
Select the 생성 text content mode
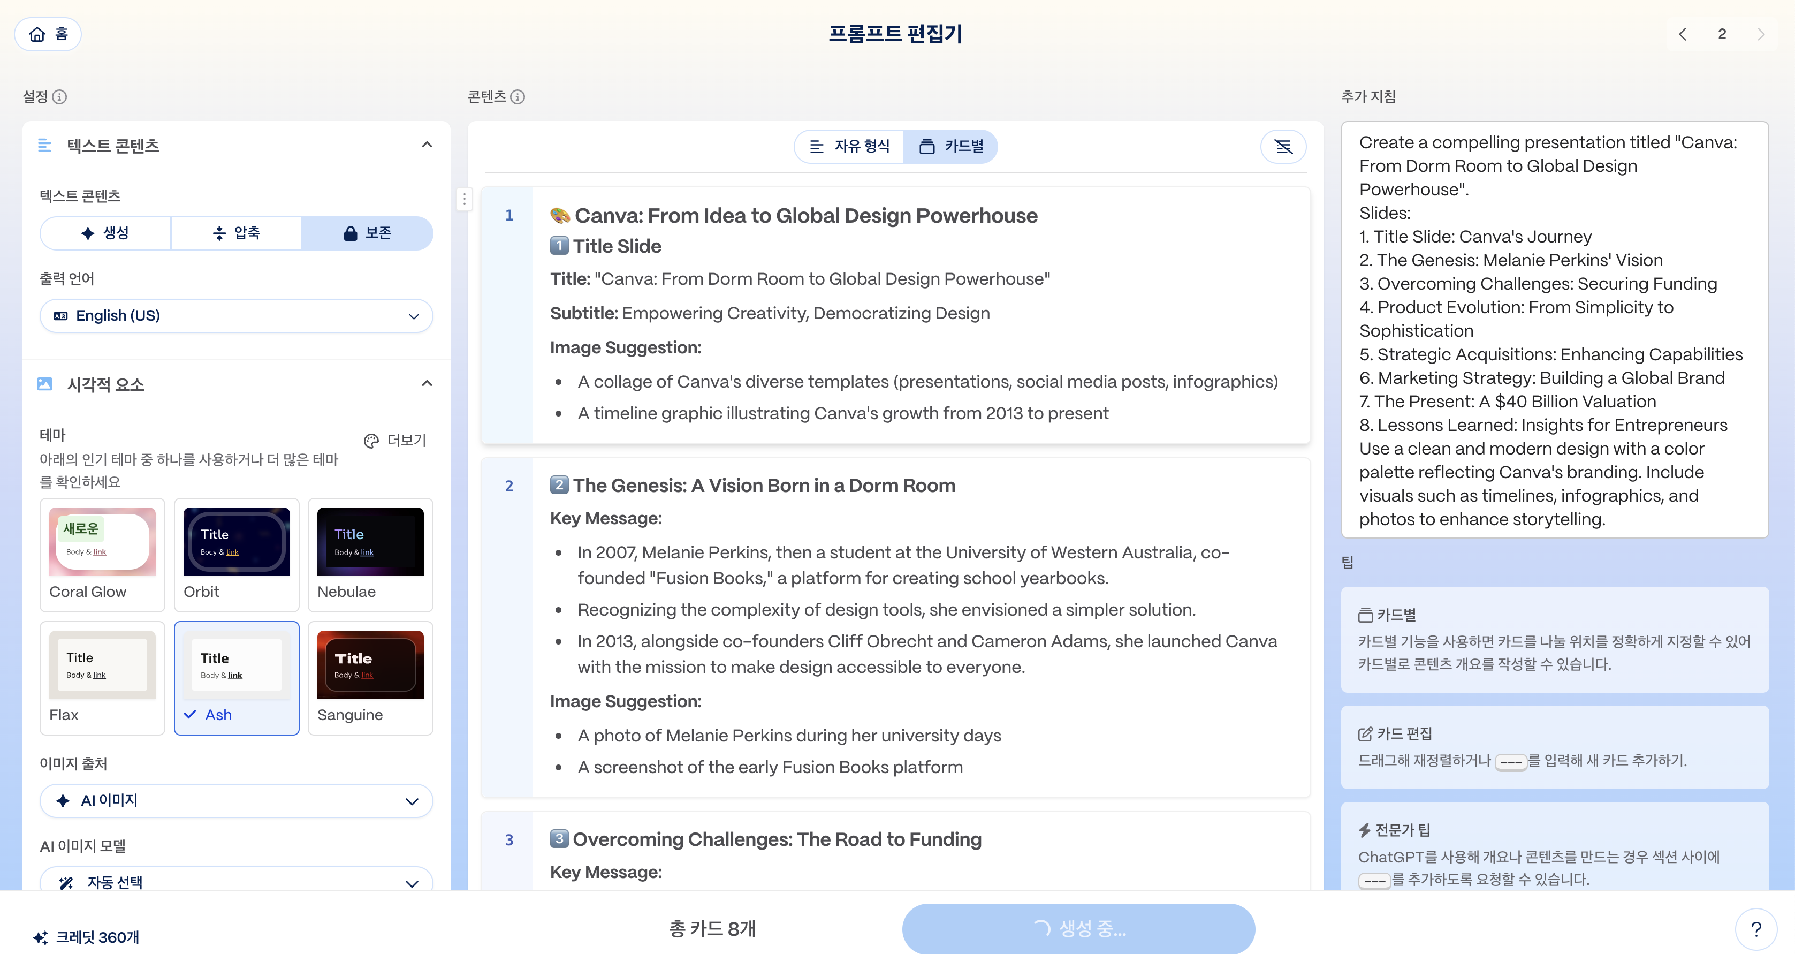[105, 233]
